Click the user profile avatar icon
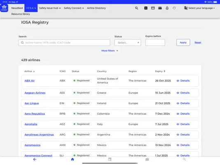220x165 pixels. pos(174,8)
